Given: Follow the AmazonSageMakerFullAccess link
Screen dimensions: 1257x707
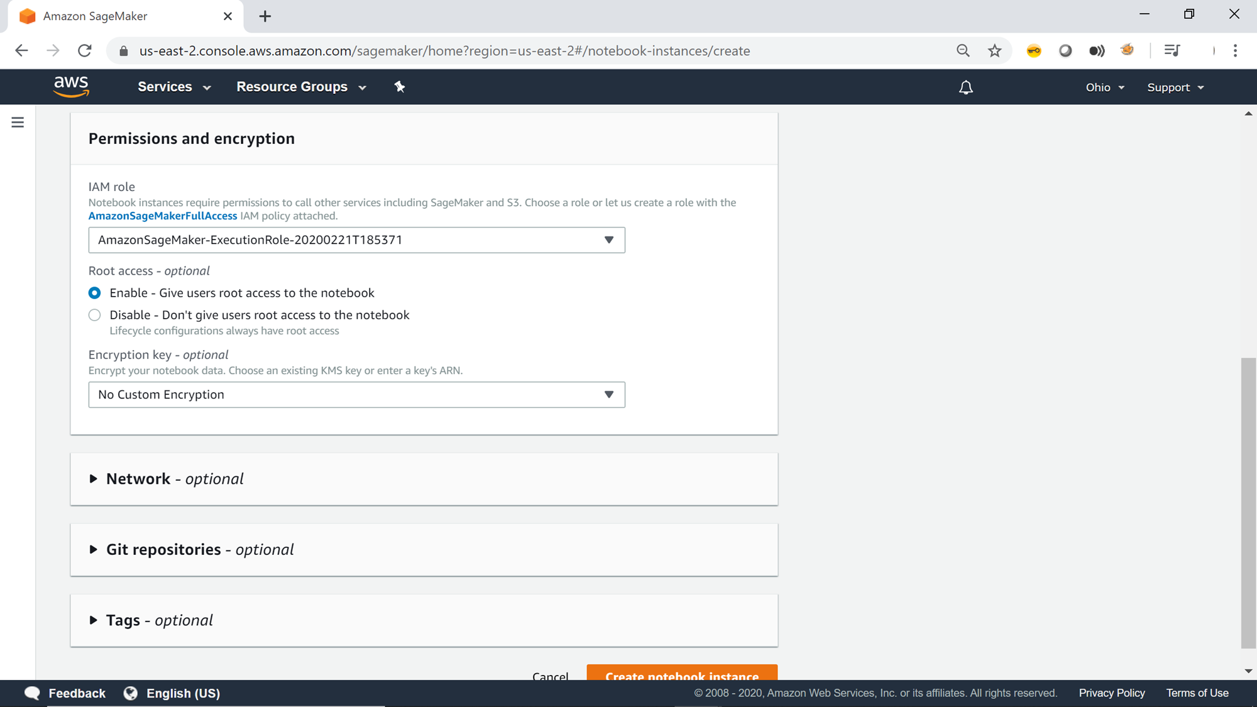Looking at the screenshot, I should point(163,216).
